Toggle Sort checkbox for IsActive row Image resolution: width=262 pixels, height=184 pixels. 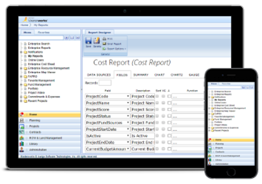(x=158, y=136)
